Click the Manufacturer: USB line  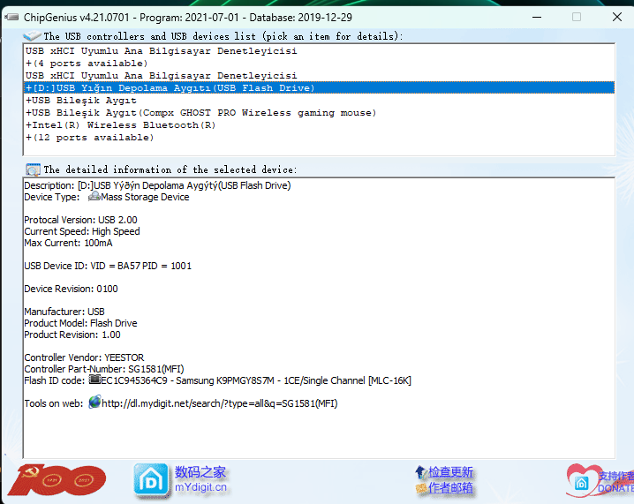(x=64, y=312)
